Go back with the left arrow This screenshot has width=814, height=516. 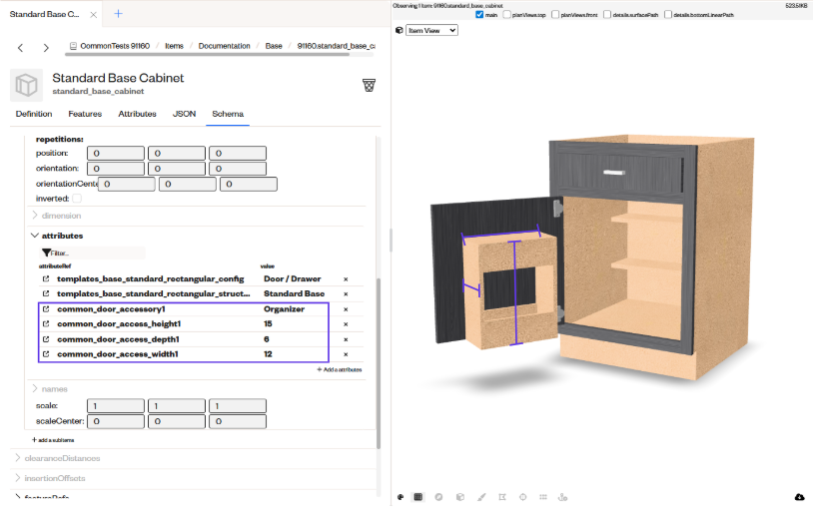point(20,48)
